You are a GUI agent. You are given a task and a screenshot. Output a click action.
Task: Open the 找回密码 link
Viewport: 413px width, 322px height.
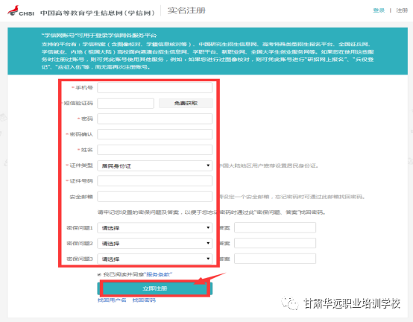click(144, 300)
